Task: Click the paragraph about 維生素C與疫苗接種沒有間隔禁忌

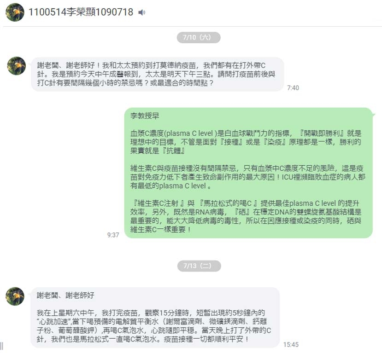Action: click(x=247, y=177)
